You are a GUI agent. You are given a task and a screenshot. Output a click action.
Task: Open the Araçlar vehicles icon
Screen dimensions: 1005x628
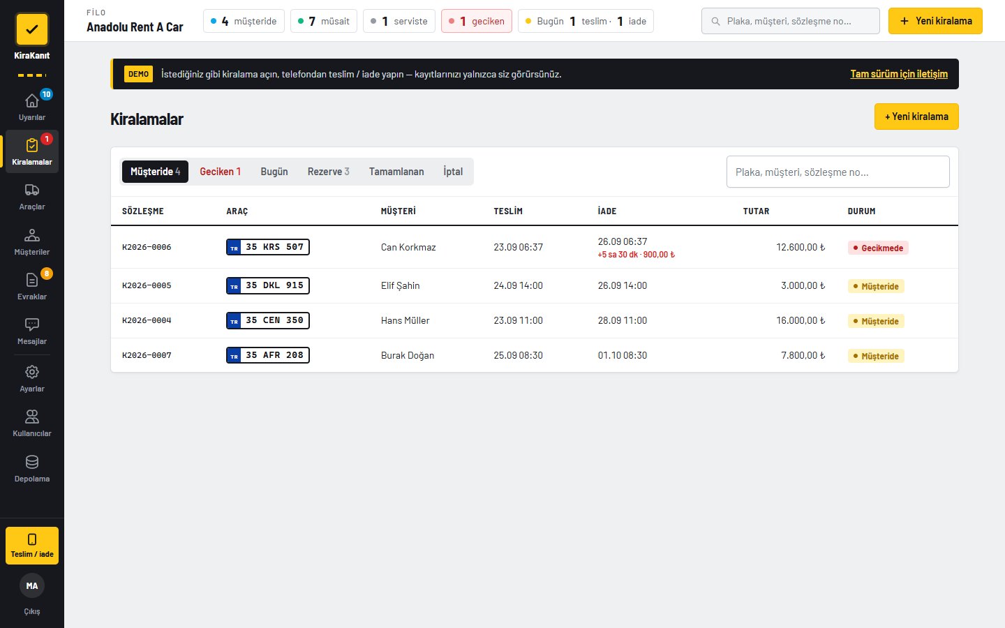(x=32, y=190)
